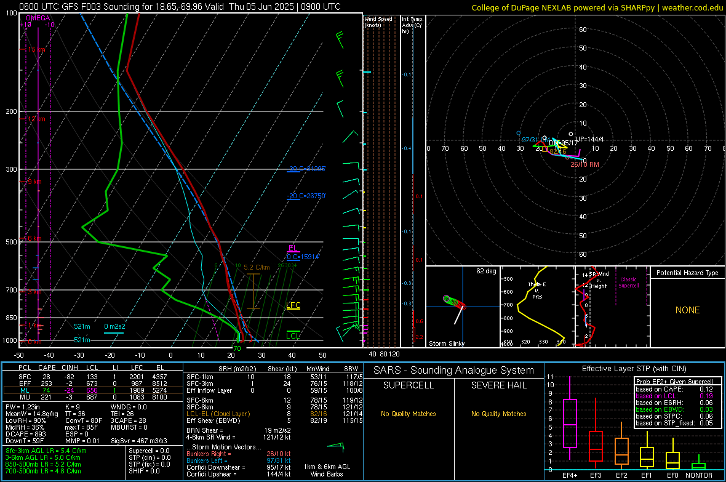This screenshot has height=482, width=726.
Task: Click the SHIP = 0.0 value
Action: pyautogui.click(x=144, y=471)
